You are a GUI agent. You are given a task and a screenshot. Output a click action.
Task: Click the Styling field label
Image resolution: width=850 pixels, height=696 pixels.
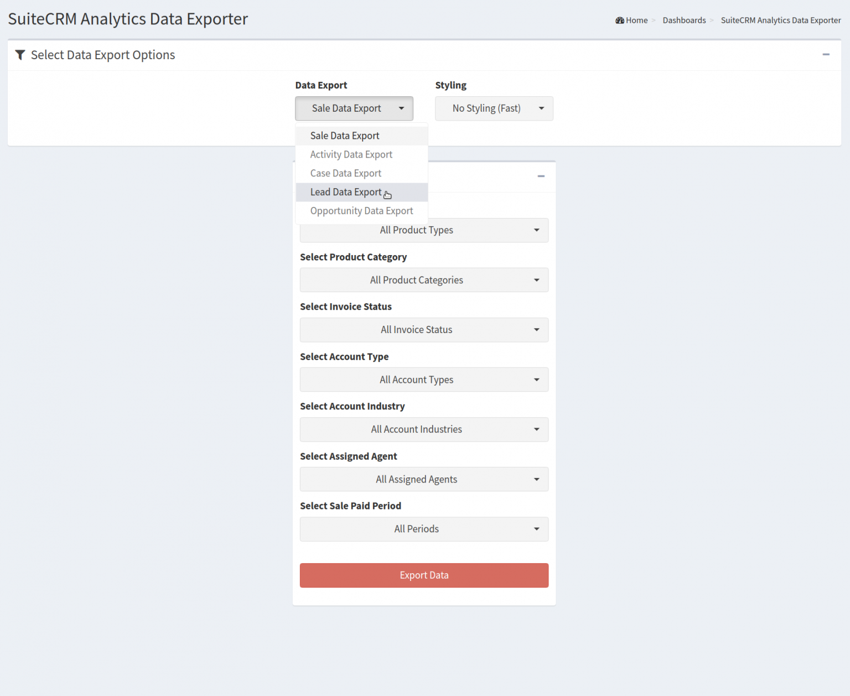tap(450, 85)
